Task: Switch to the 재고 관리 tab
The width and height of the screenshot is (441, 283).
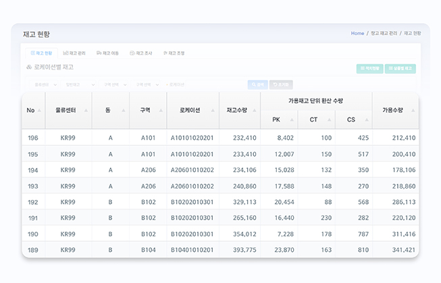Action: coord(74,53)
